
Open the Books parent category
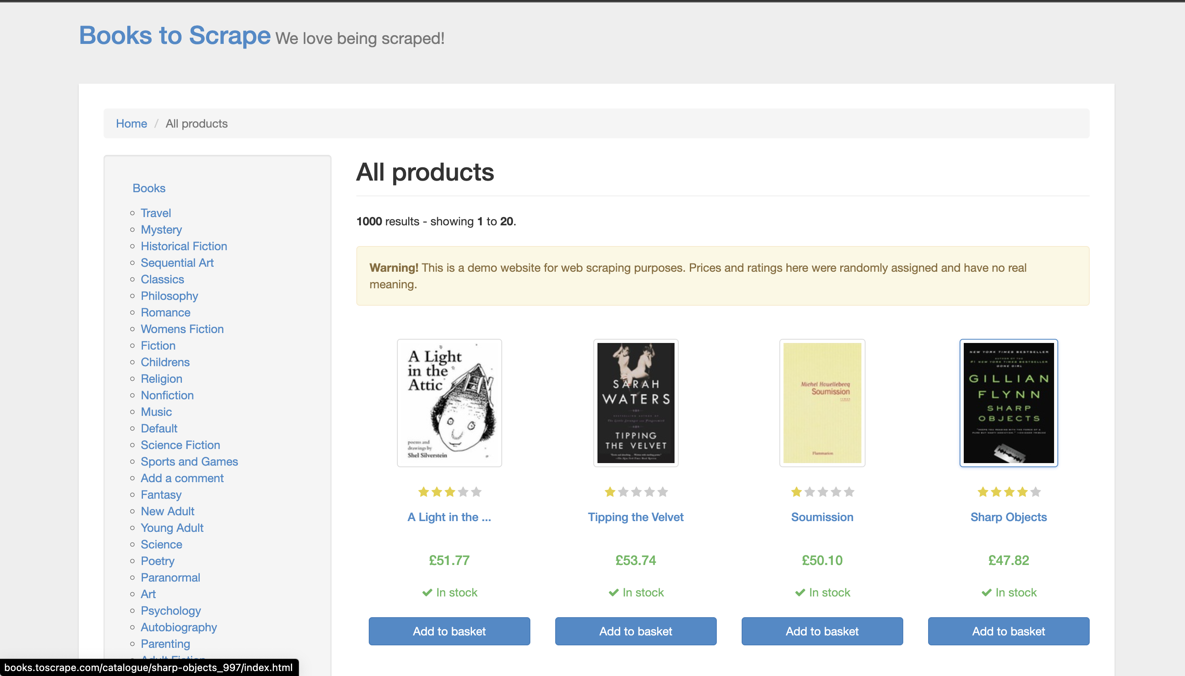click(149, 188)
